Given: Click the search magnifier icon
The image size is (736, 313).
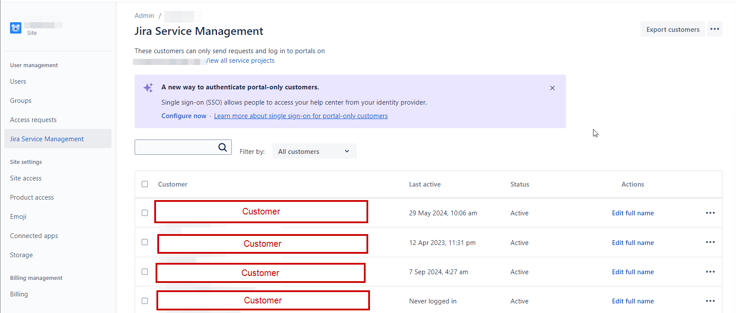Looking at the screenshot, I should [223, 147].
